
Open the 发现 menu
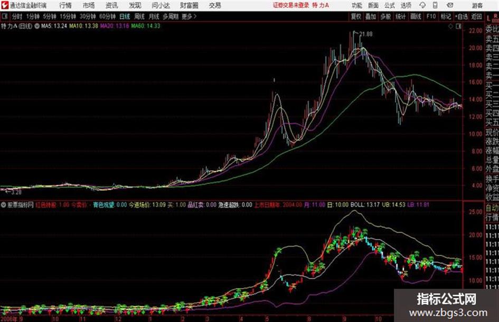pyautogui.click(x=135, y=5)
